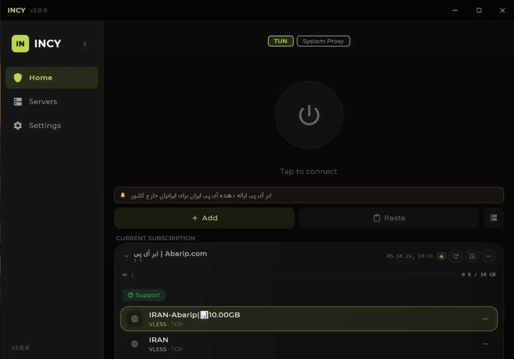Click the Servers stack icon

18,102
